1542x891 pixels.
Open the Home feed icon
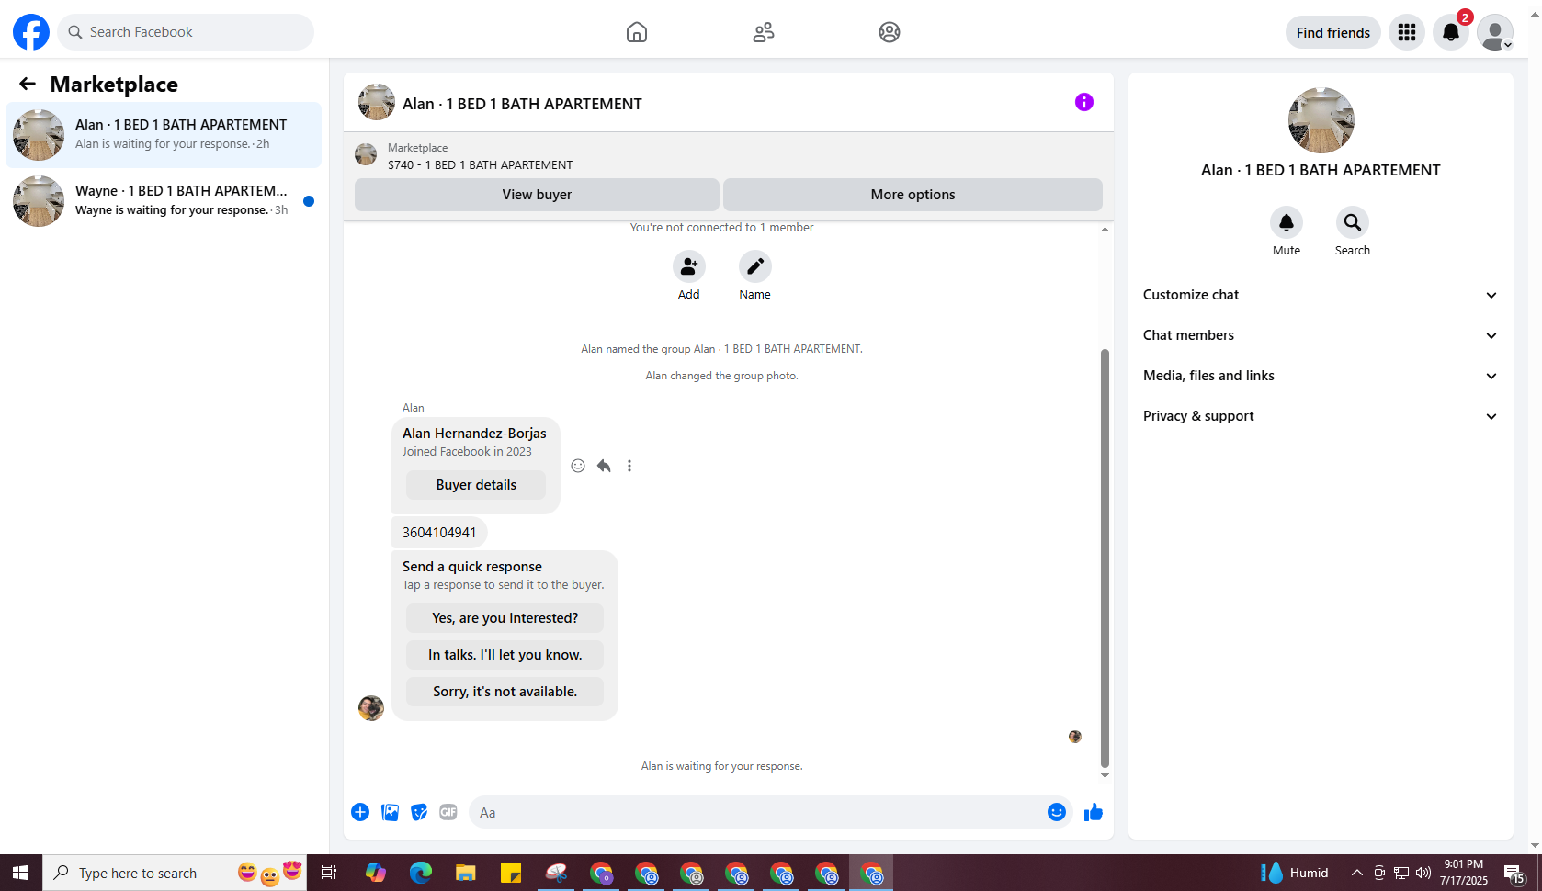pos(637,32)
